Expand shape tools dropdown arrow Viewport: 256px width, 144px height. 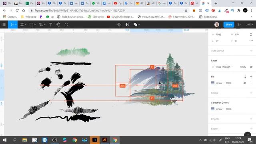pos(35,25)
